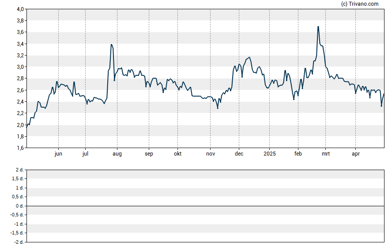Screen dimensions: 392x249
Task: Click the 'dec' month label
Action: point(239,154)
